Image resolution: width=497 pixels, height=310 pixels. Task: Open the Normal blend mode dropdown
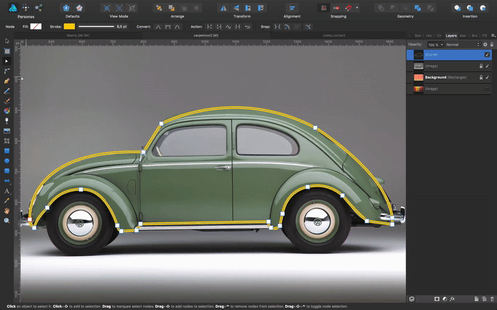(x=461, y=45)
